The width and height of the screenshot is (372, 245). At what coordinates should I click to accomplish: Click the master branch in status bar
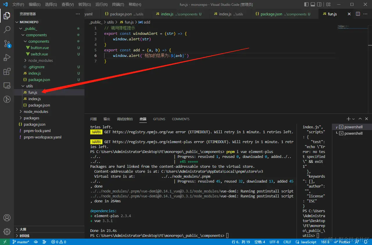click(21, 242)
